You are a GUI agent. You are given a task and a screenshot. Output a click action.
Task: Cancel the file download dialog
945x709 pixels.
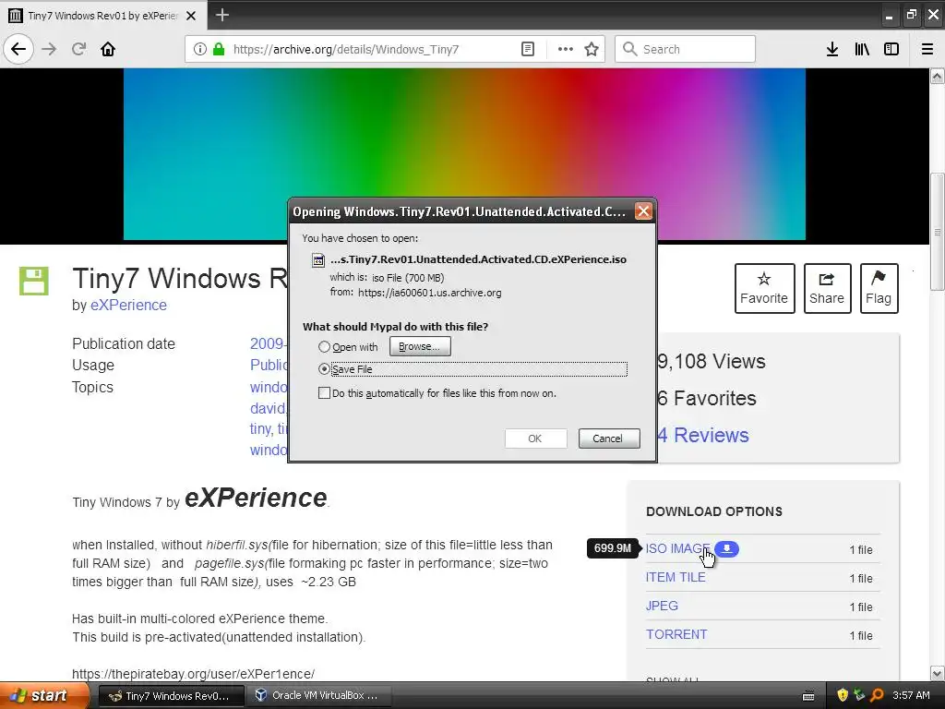click(x=609, y=439)
